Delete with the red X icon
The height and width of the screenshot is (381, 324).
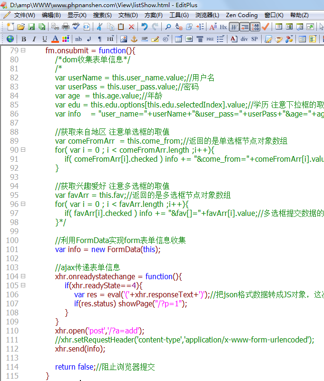coord(131,27)
